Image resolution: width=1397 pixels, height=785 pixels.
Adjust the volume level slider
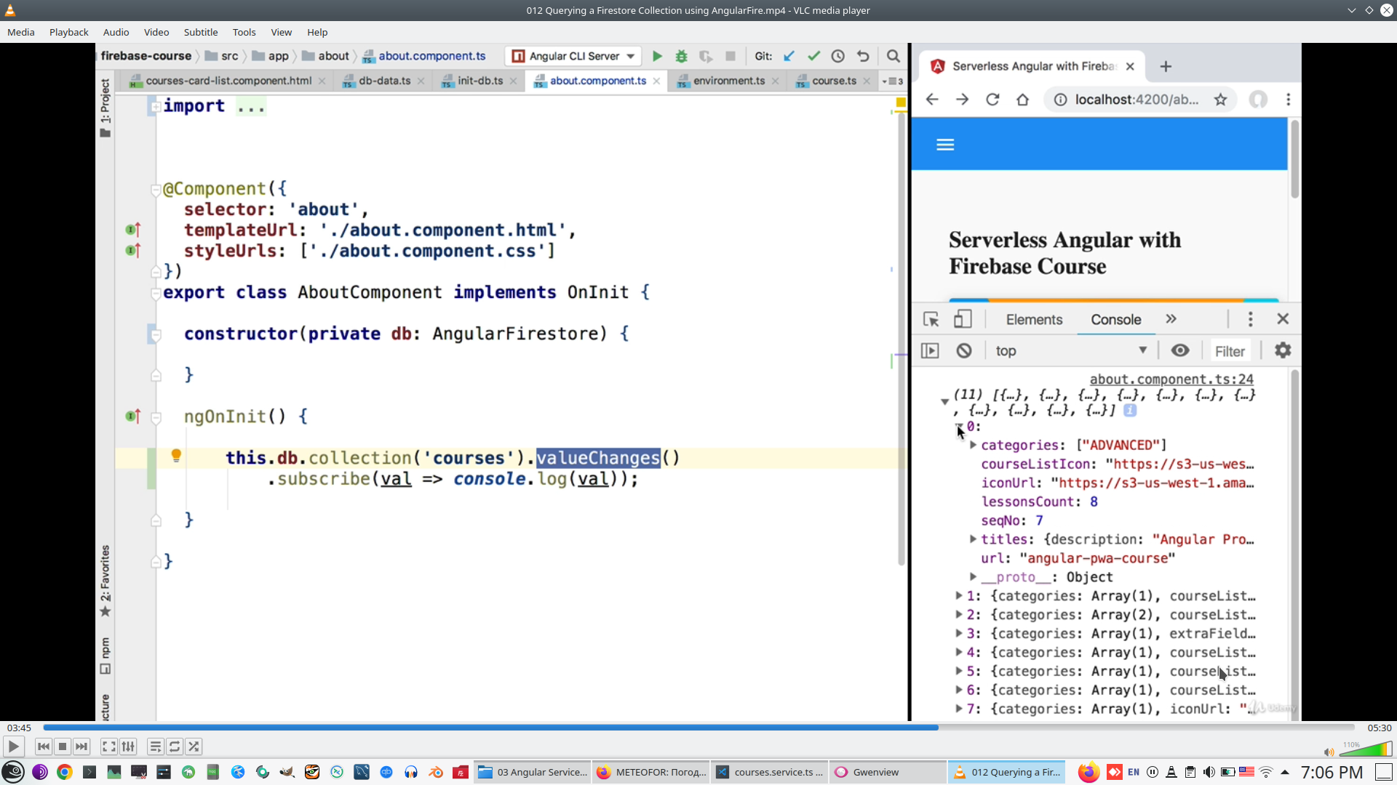[1366, 749]
